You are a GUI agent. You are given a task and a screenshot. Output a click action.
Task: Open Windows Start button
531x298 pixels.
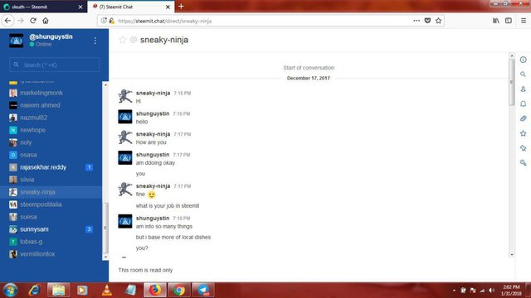pyautogui.click(x=11, y=291)
